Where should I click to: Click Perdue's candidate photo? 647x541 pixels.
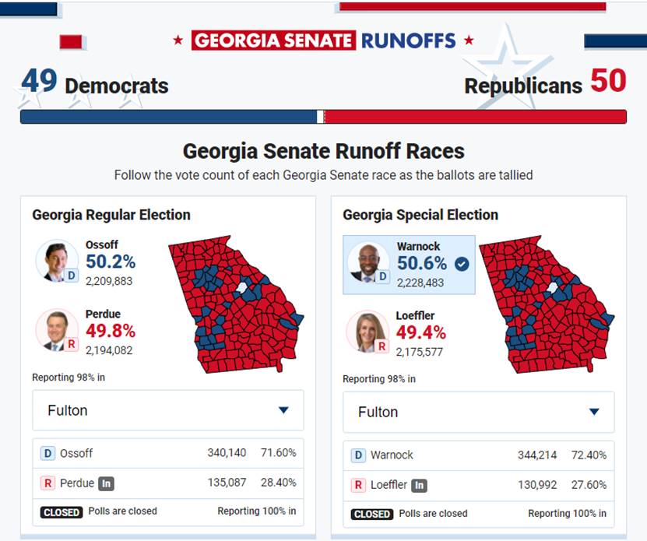pos(56,330)
